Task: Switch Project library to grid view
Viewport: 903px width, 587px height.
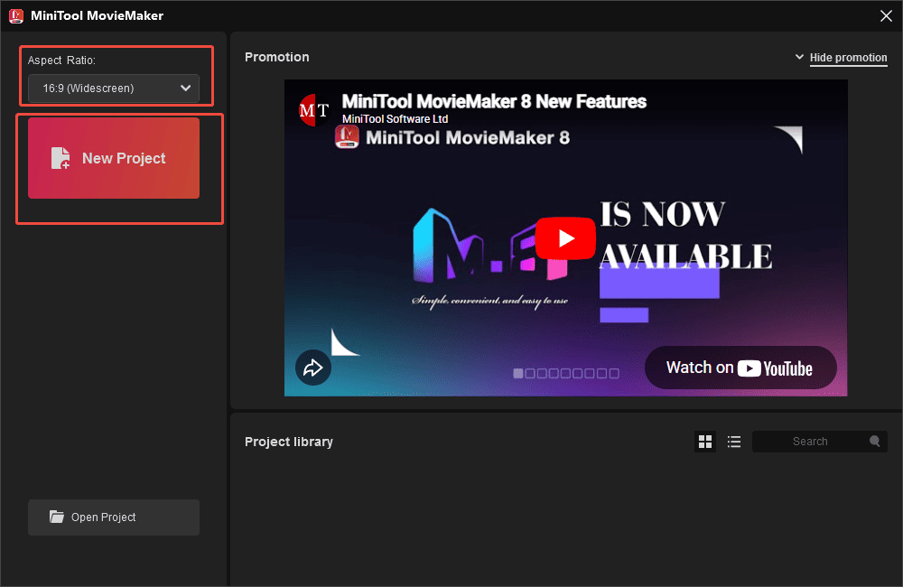Action: click(x=705, y=441)
